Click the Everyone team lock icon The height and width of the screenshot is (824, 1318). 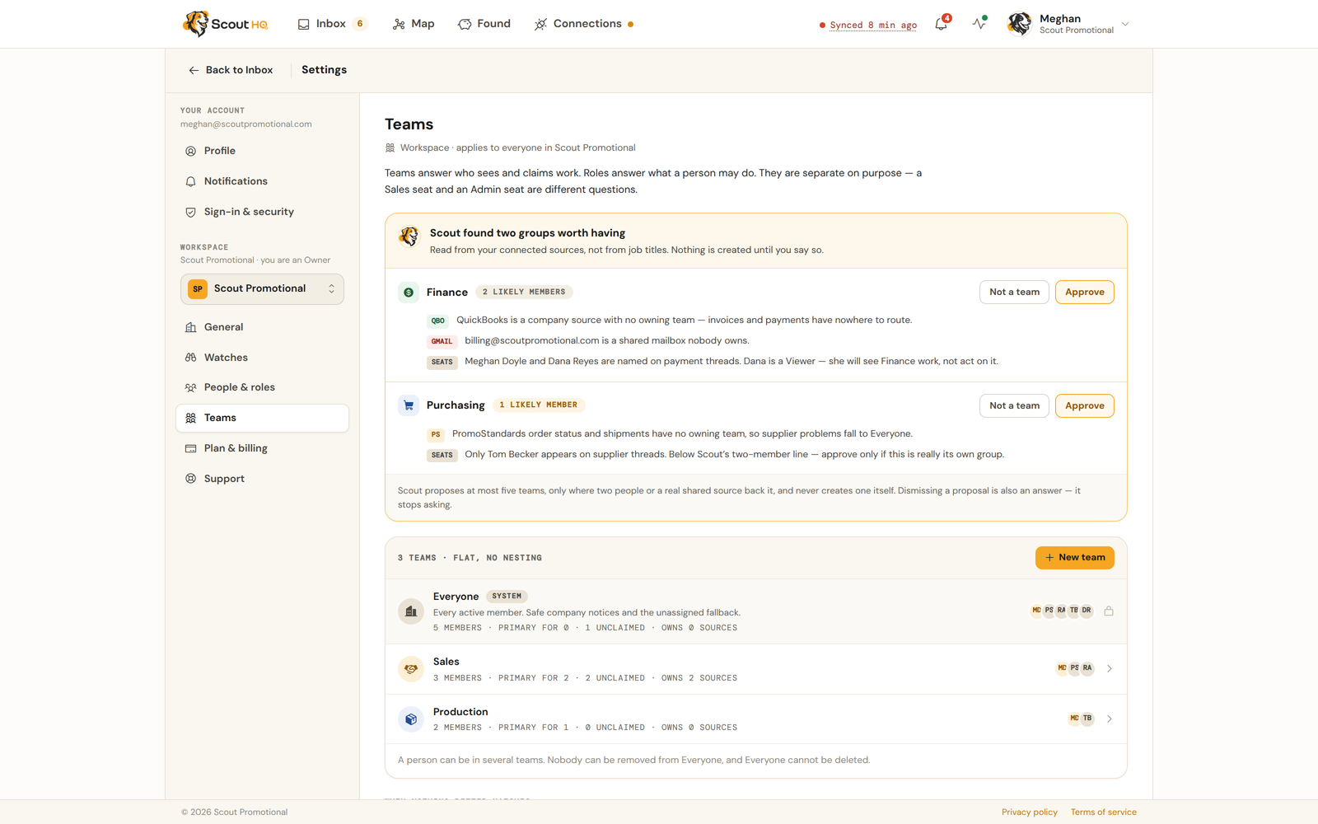pyautogui.click(x=1109, y=611)
